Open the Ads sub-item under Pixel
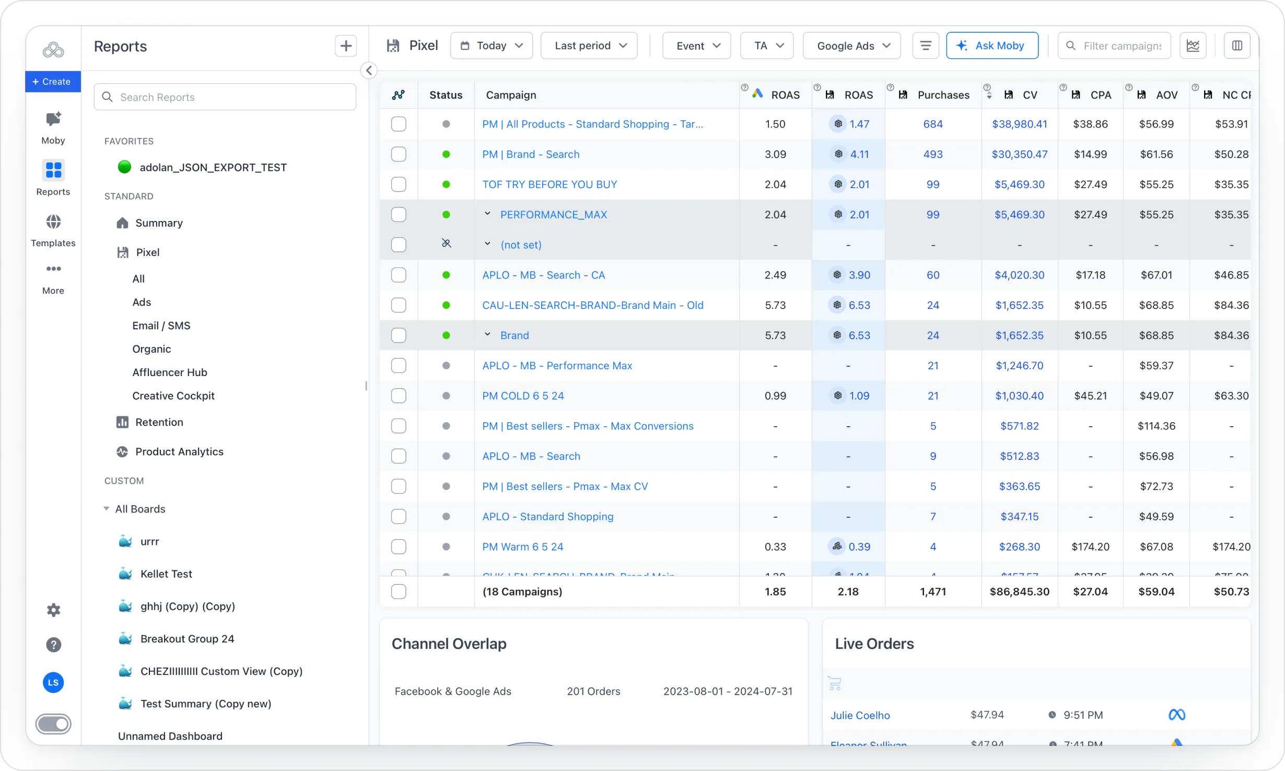Viewport: 1285px width, 771px height. 142,302
